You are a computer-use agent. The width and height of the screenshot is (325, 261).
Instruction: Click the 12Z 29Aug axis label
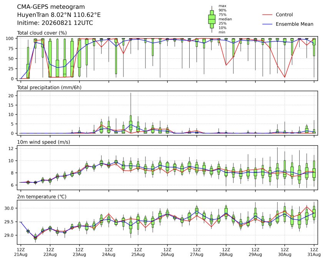pos(255,252)
